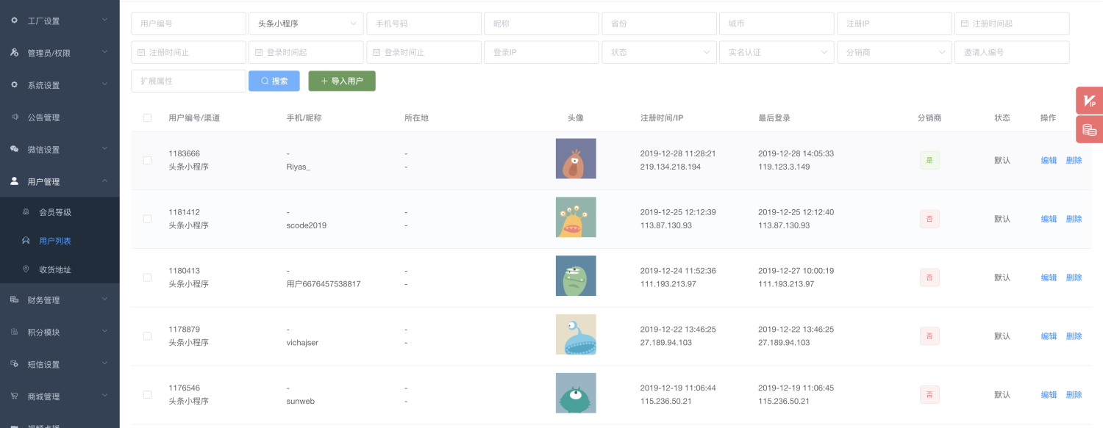The height and width of the screenshot is (428, 1103).
Task: Click 编辑 for user vichajser
Action: [x=1049, y=336]
